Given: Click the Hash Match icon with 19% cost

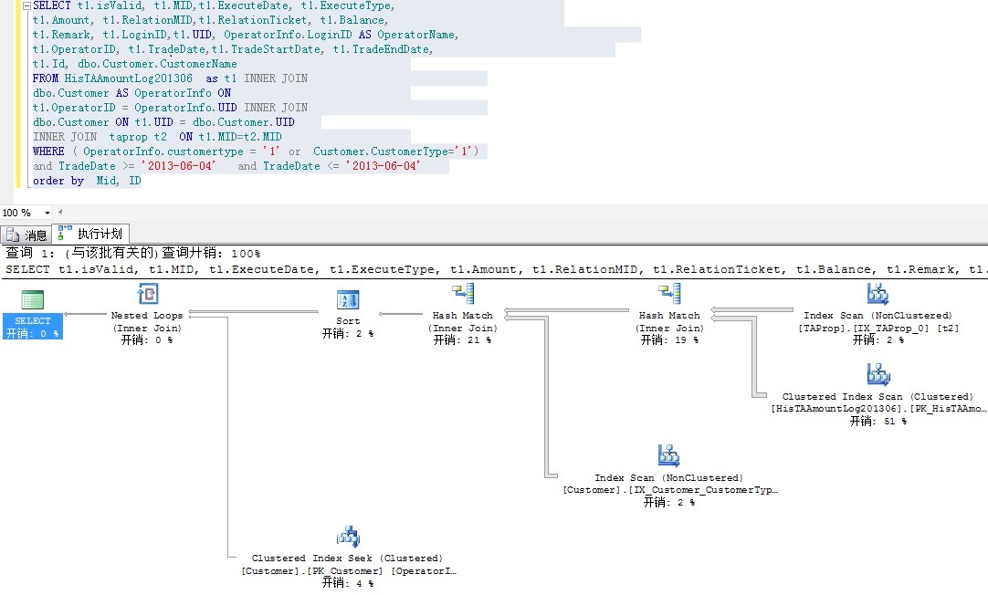Looking at the screenshot, I should [x=670, y=294].
